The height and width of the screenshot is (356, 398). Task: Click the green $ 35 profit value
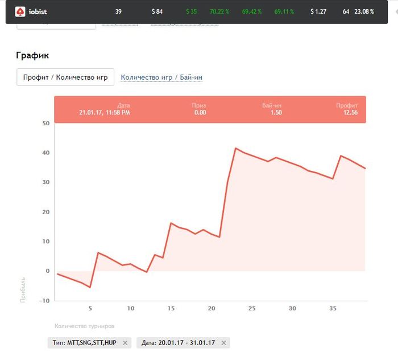pos(191,11)
